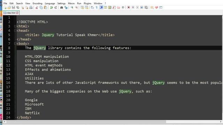223x125 pixels.
Task: Click the Redo arrow icon
Action: [x=56, y=8]
